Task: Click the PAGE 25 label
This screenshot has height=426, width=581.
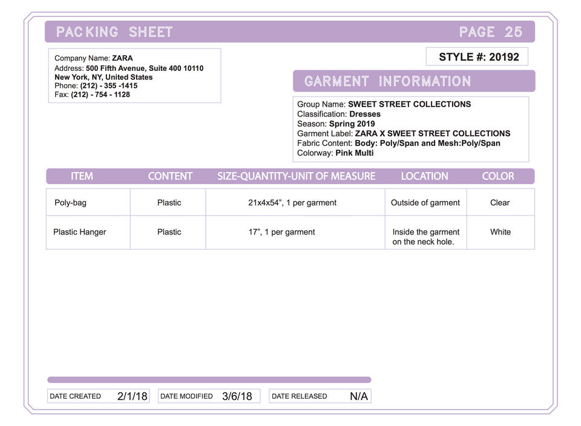Action: coord(491,32)
